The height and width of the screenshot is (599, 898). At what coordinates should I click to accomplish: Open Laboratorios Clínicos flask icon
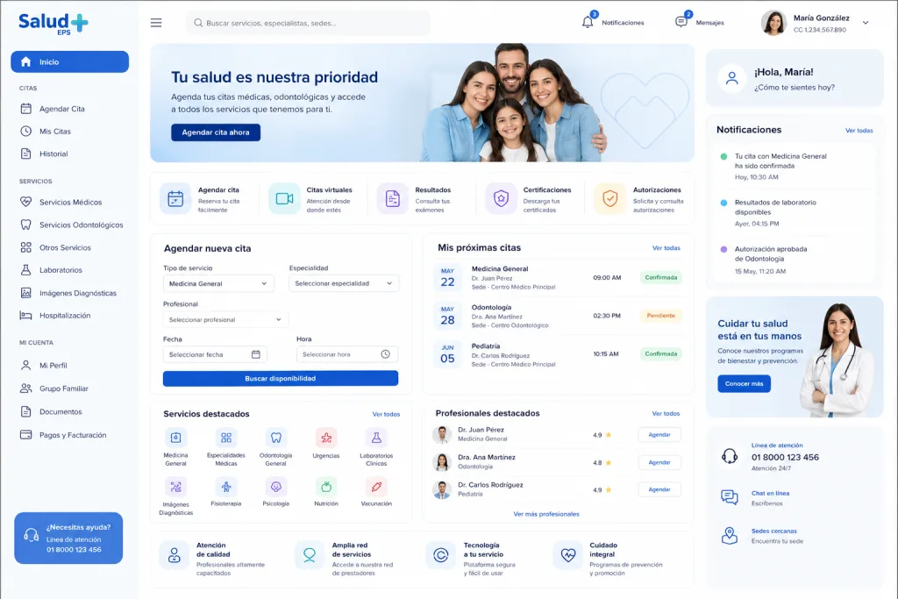point(376,439)
